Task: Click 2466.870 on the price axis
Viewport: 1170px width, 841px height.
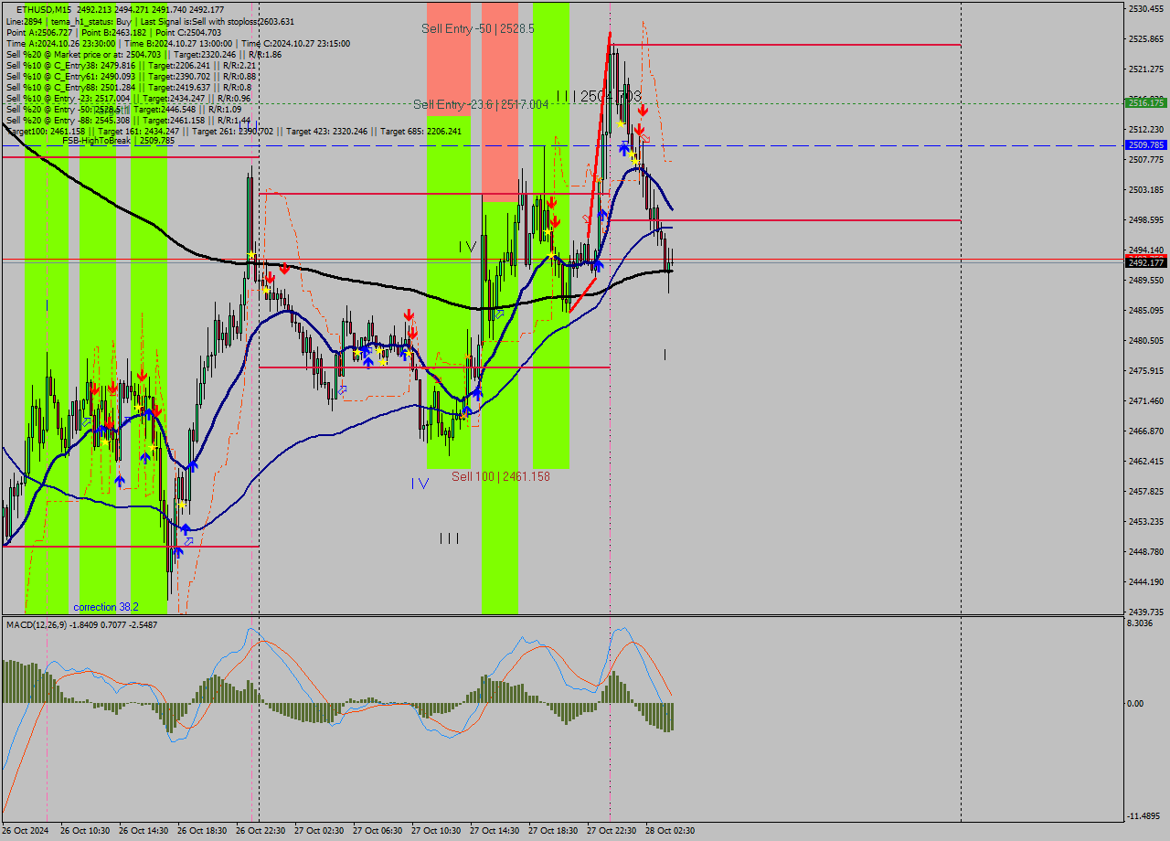Action: pyautogui.click(x=1146, y=431)
